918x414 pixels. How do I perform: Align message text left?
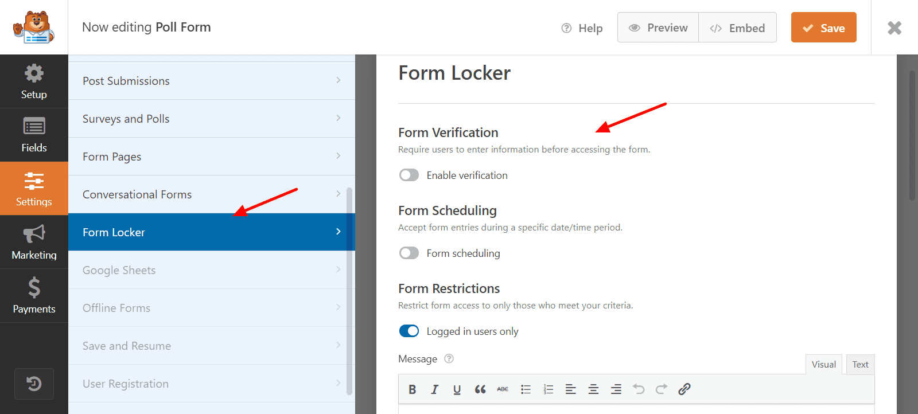point(570,389)
